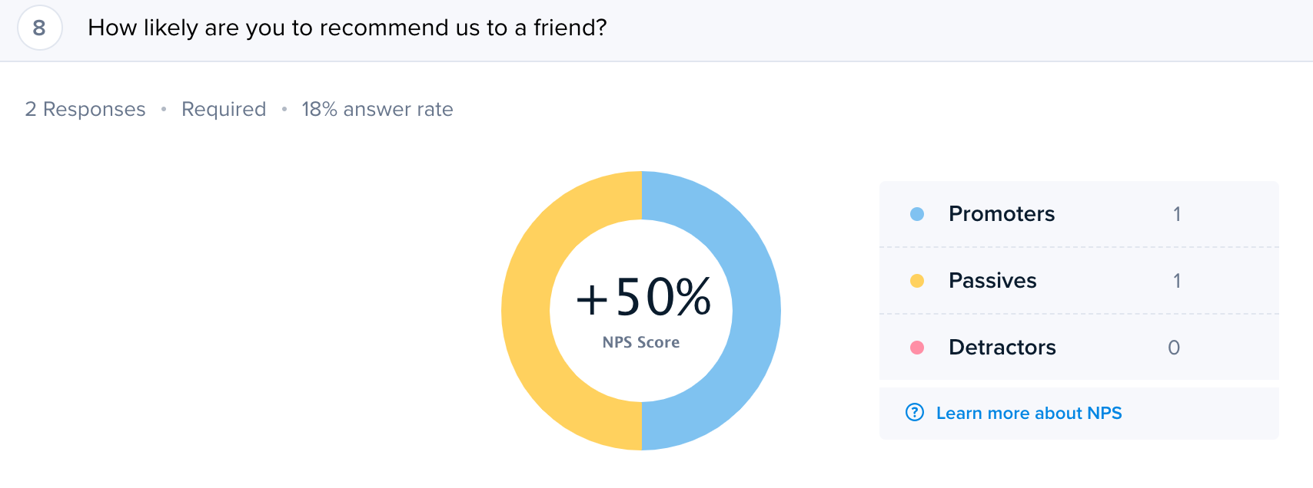Click the 18% answer rate text
The height and width of the screenshot is (488, 1313).
[377, 109]
